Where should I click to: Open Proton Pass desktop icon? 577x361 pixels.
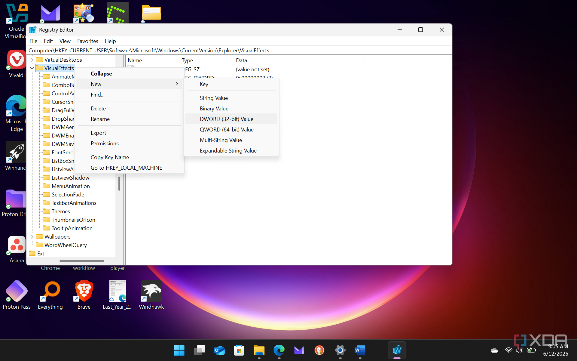tap(17, 295)
